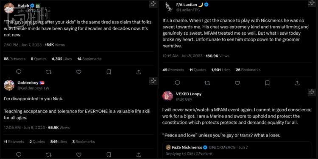Expand image icon beside VEXED Loopy's tweet
Screen dimensions: 318x159
click(x=312, y=92)
